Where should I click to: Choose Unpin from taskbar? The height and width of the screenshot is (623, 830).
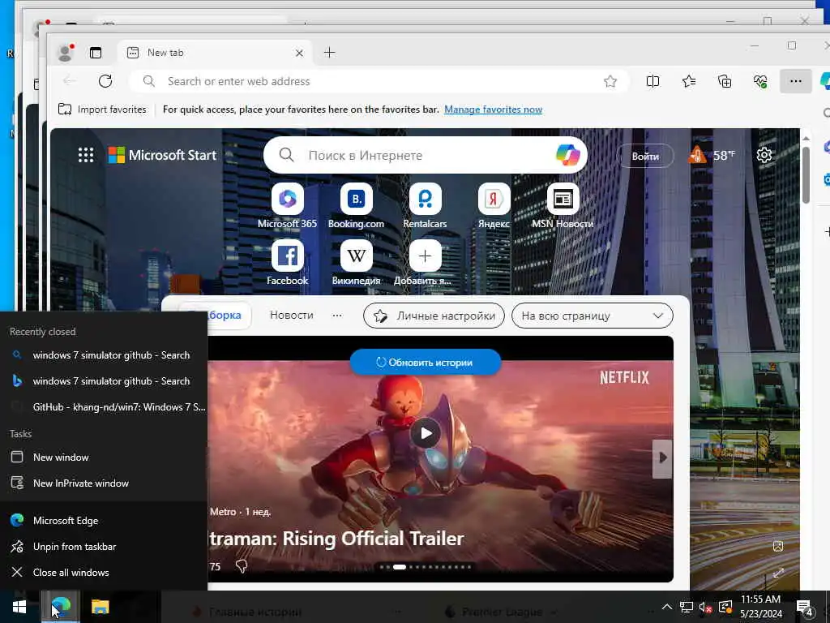click(103, 546)
